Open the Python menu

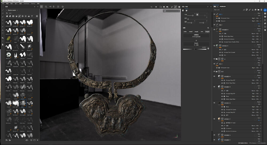point(33,4)
